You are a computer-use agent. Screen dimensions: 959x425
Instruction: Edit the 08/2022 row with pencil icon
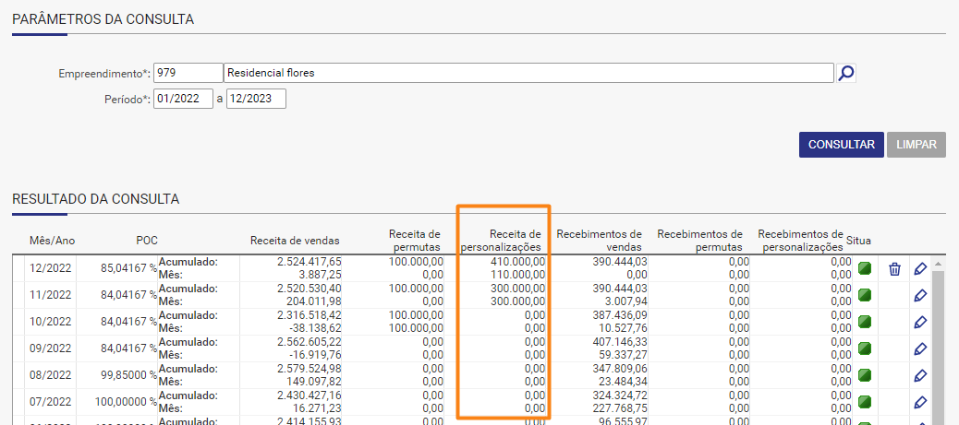coord(920,376)
